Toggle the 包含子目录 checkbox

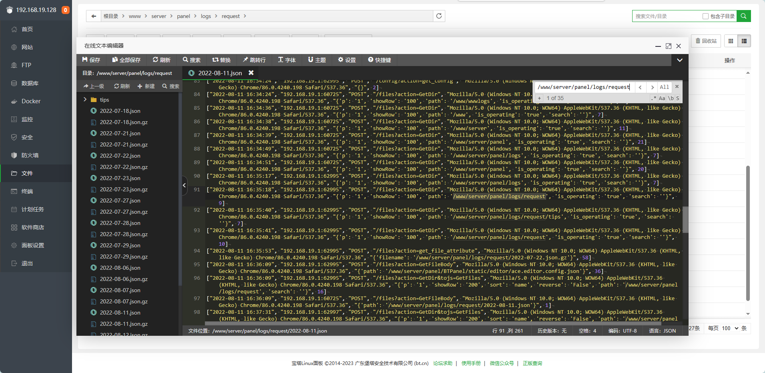coord(705,16)
